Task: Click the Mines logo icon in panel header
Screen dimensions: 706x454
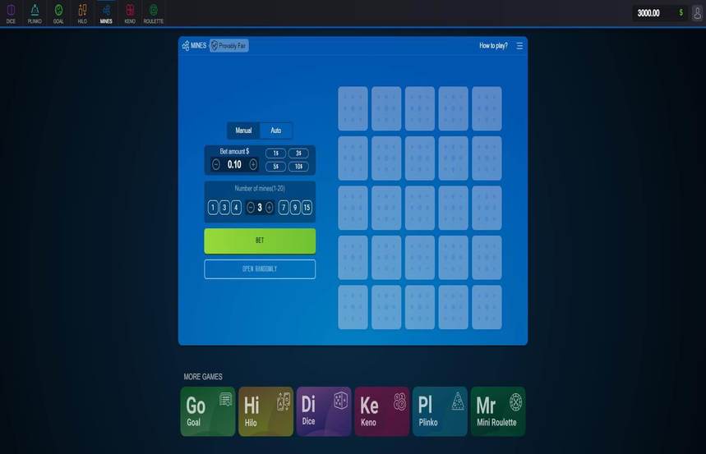Action: (186, 45)
